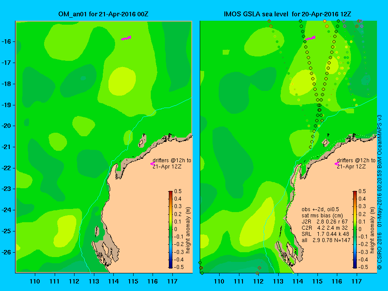Click the 'drifters @12h to 21-Apr 12Z' legend in the OM_an01 map

[x=172, y=163]
